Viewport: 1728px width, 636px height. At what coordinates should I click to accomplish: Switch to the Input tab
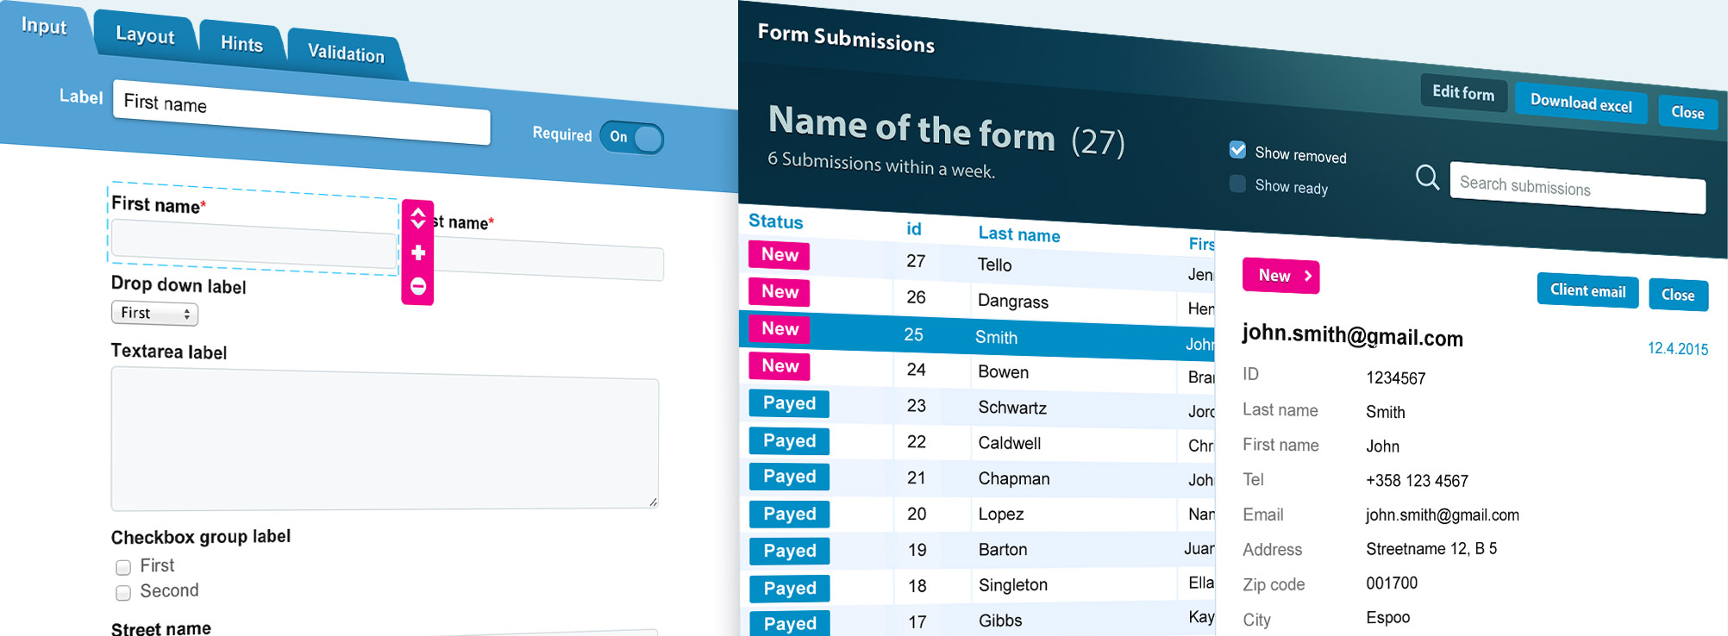tap(44, 26)
